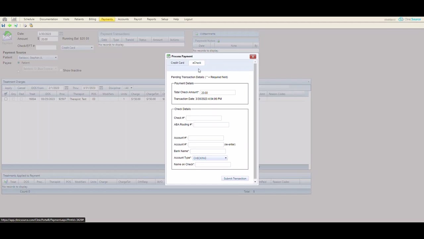Toggle Dny checkbox for treatment 16004

coord(13,99)
